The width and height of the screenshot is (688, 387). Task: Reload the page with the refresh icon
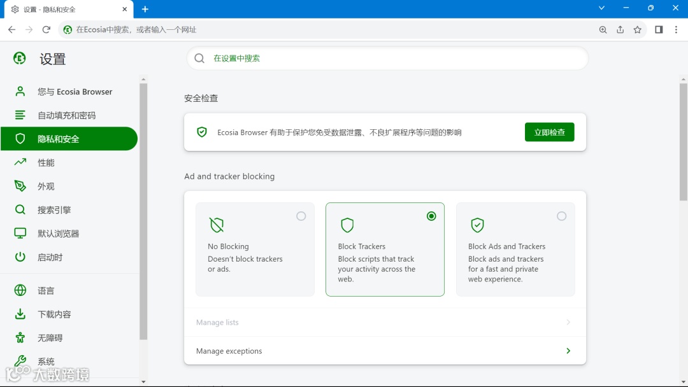tap(46, 29)
